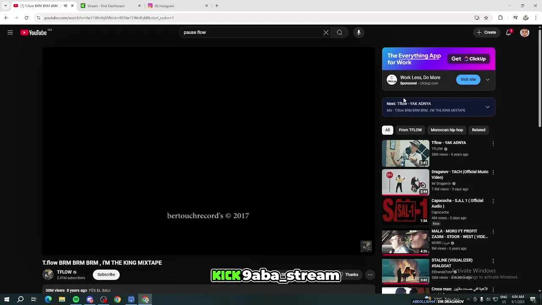
Task: Open the Tflow - YAK ADNYA thumbnail
Action: (406, 153)
